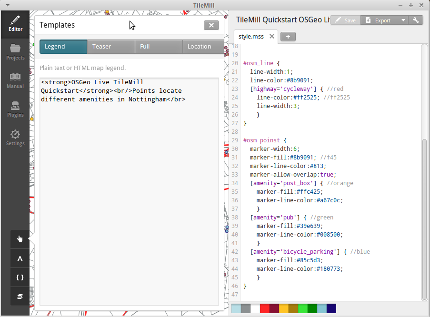430x317 pixels.
Task: Open the Layers stack icon
Action: coord(20,297)
